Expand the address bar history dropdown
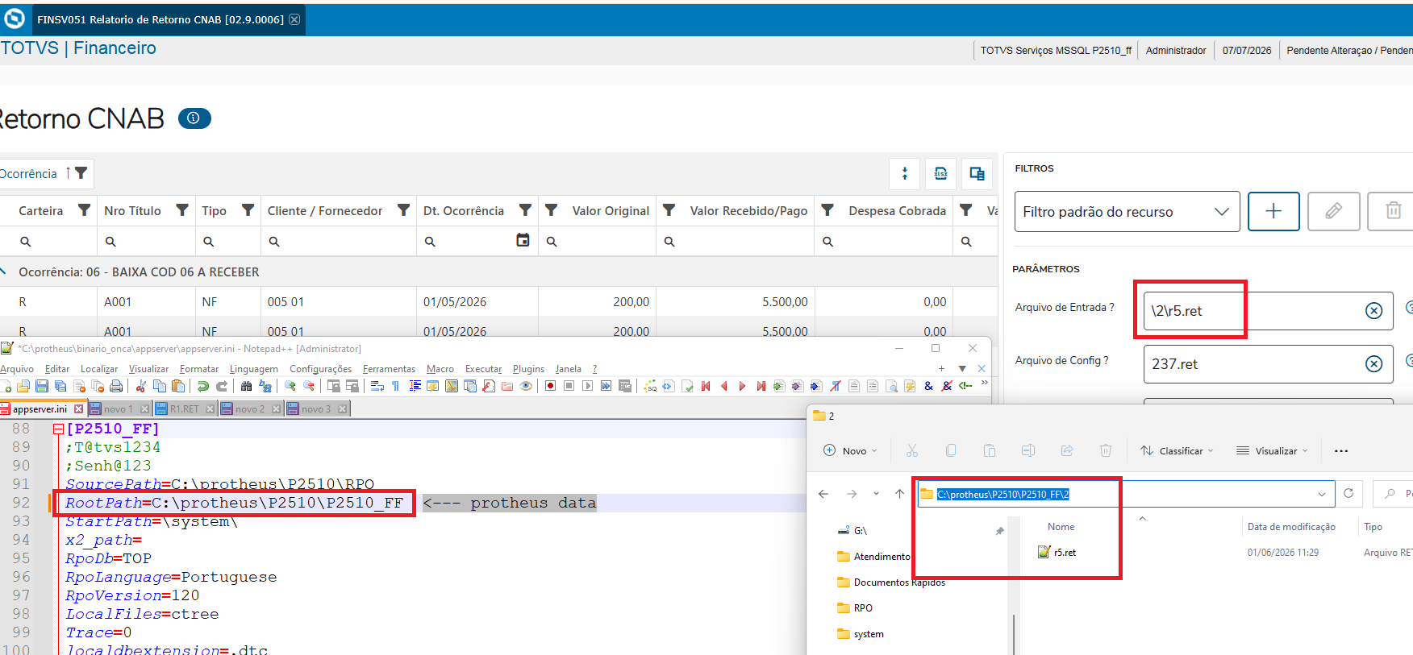 point(1322,494)
